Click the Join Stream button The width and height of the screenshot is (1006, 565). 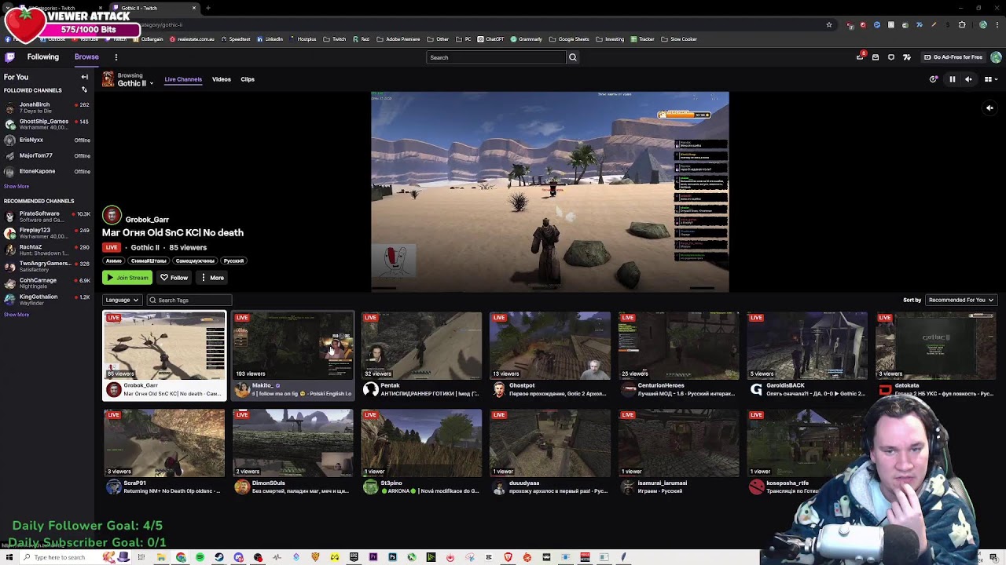pos(127,278)
